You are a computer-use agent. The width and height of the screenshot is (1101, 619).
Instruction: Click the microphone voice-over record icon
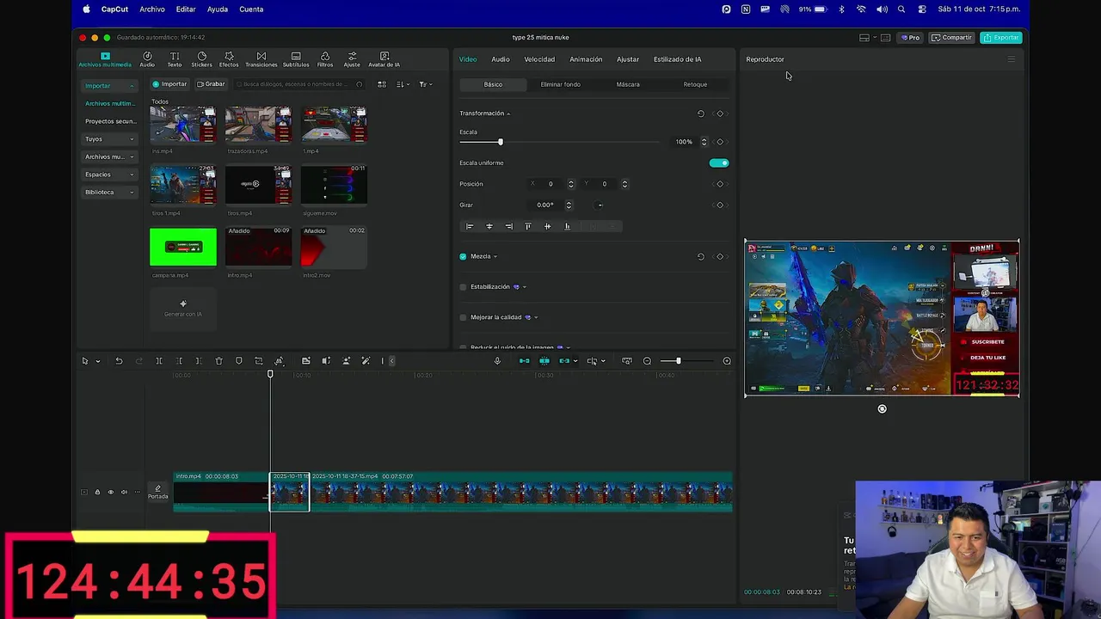pyautogui.click(x=497, y=361)
